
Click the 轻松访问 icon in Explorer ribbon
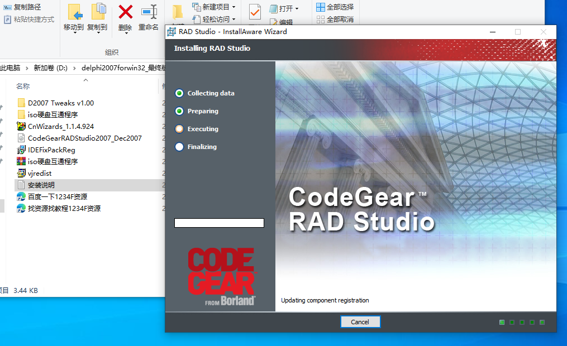[x=196, y=19]
